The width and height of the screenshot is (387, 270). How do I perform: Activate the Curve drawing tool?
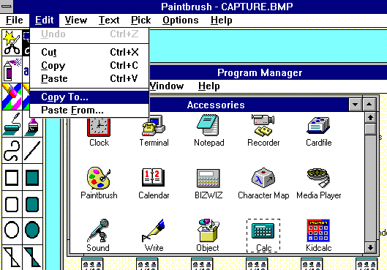(12, 151)
